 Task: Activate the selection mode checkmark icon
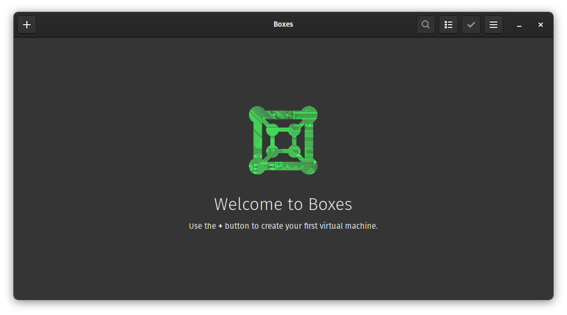[470, 24]
